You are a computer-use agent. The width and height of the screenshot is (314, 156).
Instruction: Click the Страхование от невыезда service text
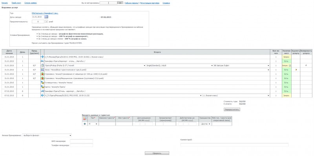(75, 74)
